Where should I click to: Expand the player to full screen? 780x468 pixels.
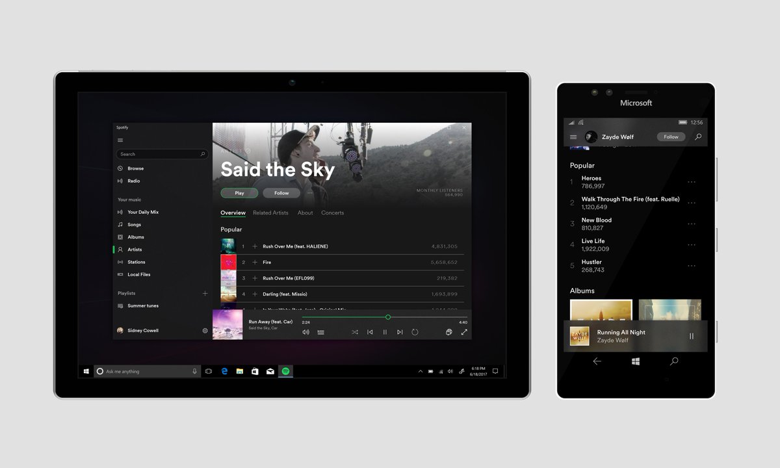[x=464, y=332]
